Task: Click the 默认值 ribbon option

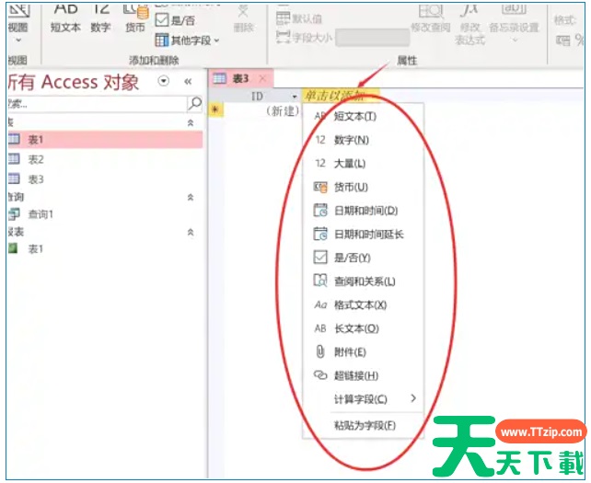Action: (x=299, y=18)
